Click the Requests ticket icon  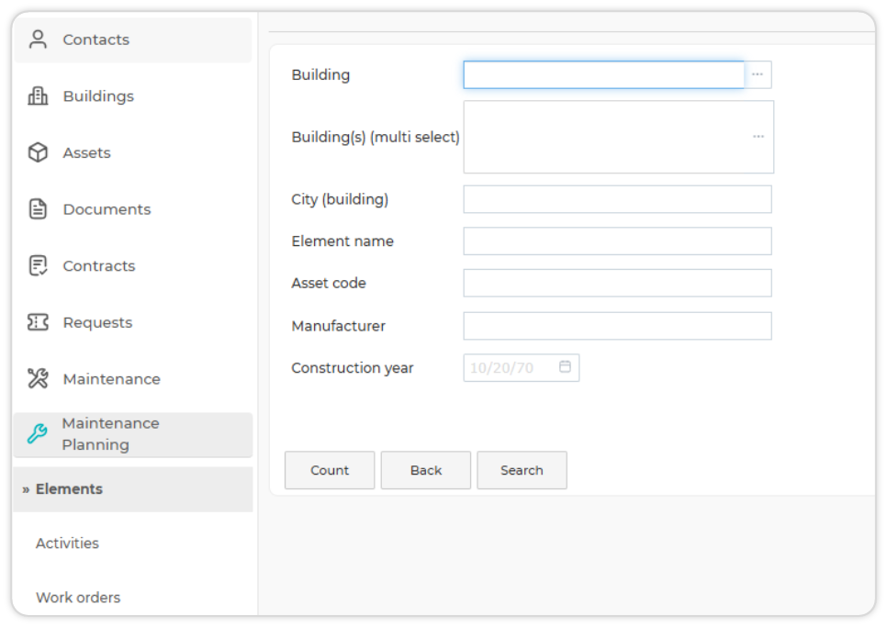[x=38, y=322]
